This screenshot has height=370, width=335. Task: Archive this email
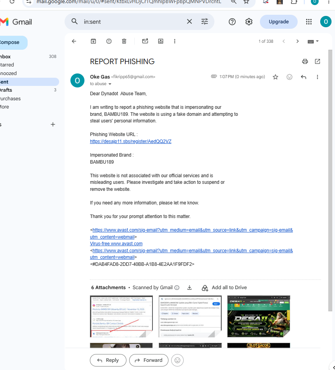93,41
